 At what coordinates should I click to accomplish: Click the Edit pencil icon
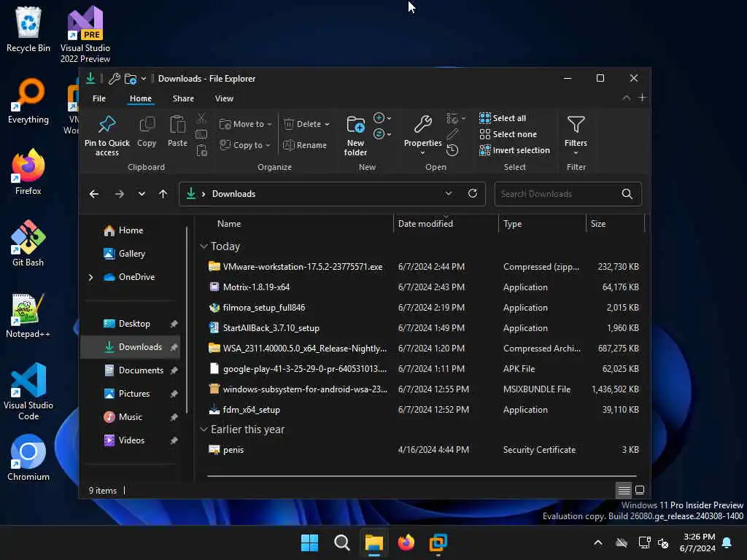pyautogui.click(x=452, y=134)
